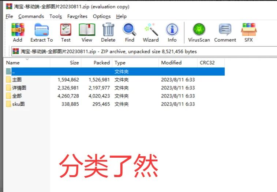Screen dimensions: 277x192
Task: Click size value 4,260,728
Action: point(68,96)
